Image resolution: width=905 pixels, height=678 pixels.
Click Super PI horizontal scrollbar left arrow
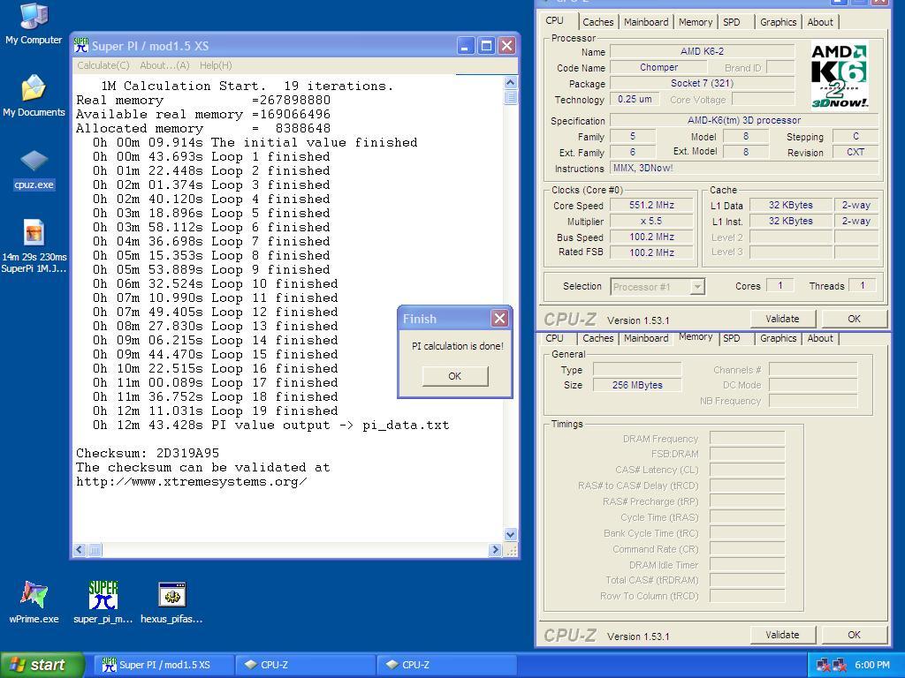80,550
